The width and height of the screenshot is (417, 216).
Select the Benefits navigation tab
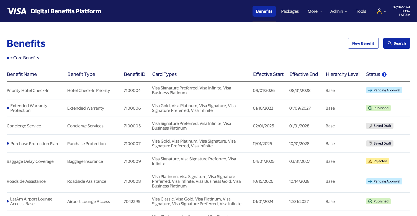(x=264, y=11)
